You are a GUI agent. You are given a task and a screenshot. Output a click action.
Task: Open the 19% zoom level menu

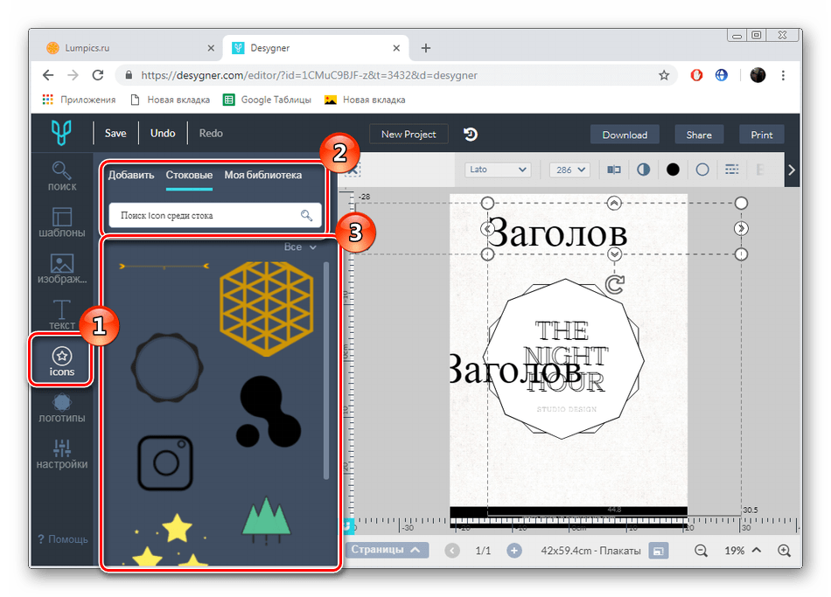(743, 551)
